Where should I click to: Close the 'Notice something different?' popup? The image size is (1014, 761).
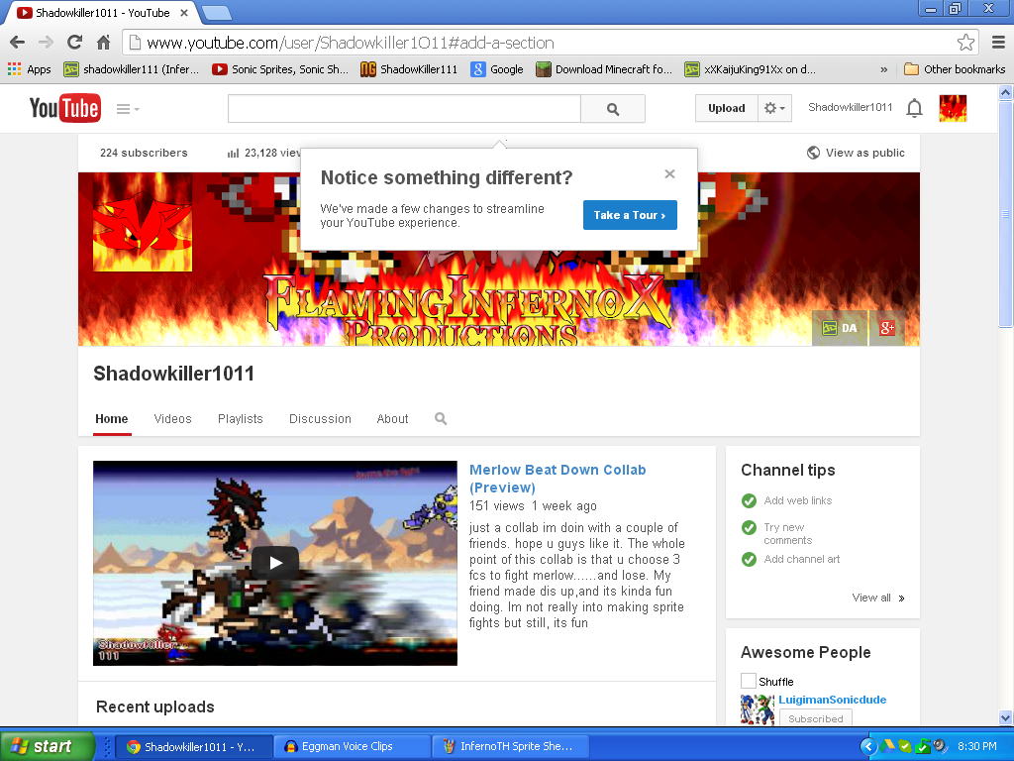pyautogui.click(x=670, y=173)
